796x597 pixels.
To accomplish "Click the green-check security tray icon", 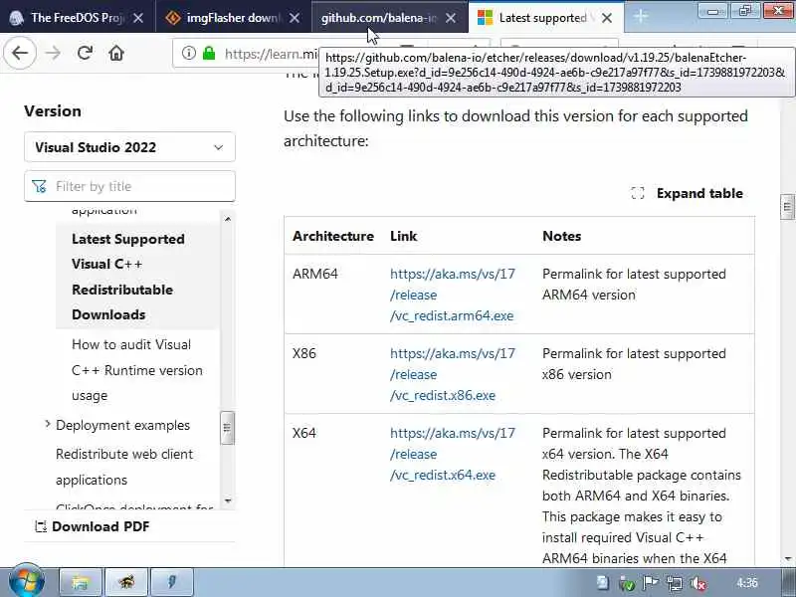I will point(627,584).
